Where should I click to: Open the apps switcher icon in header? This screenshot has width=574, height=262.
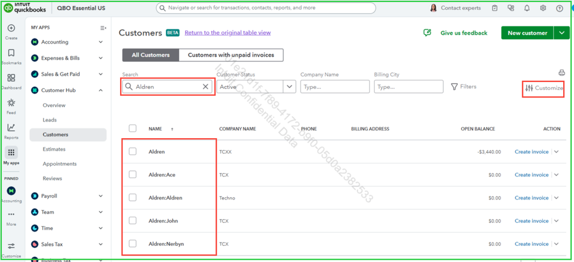click(x=511, y=8)
